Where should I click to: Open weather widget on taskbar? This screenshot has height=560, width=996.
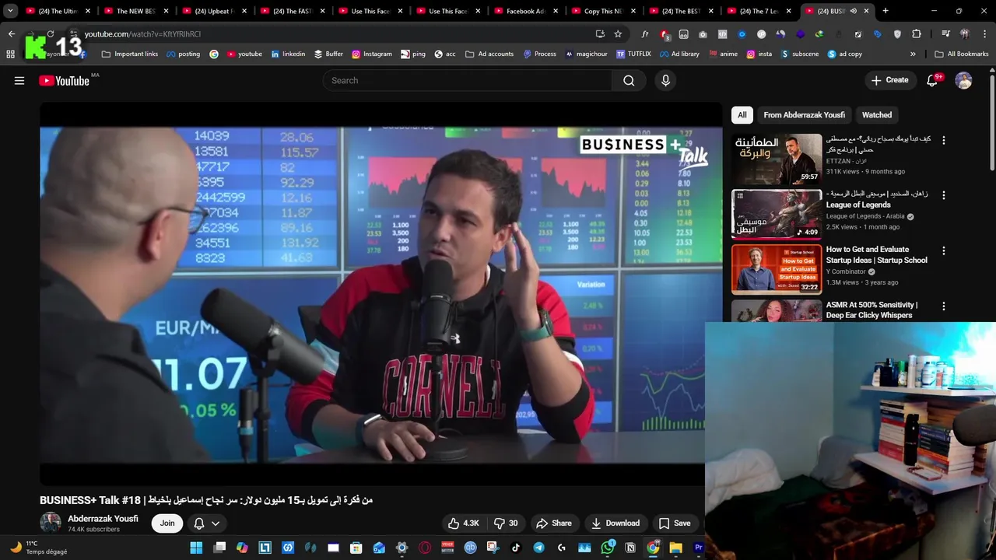click(39, 548)
